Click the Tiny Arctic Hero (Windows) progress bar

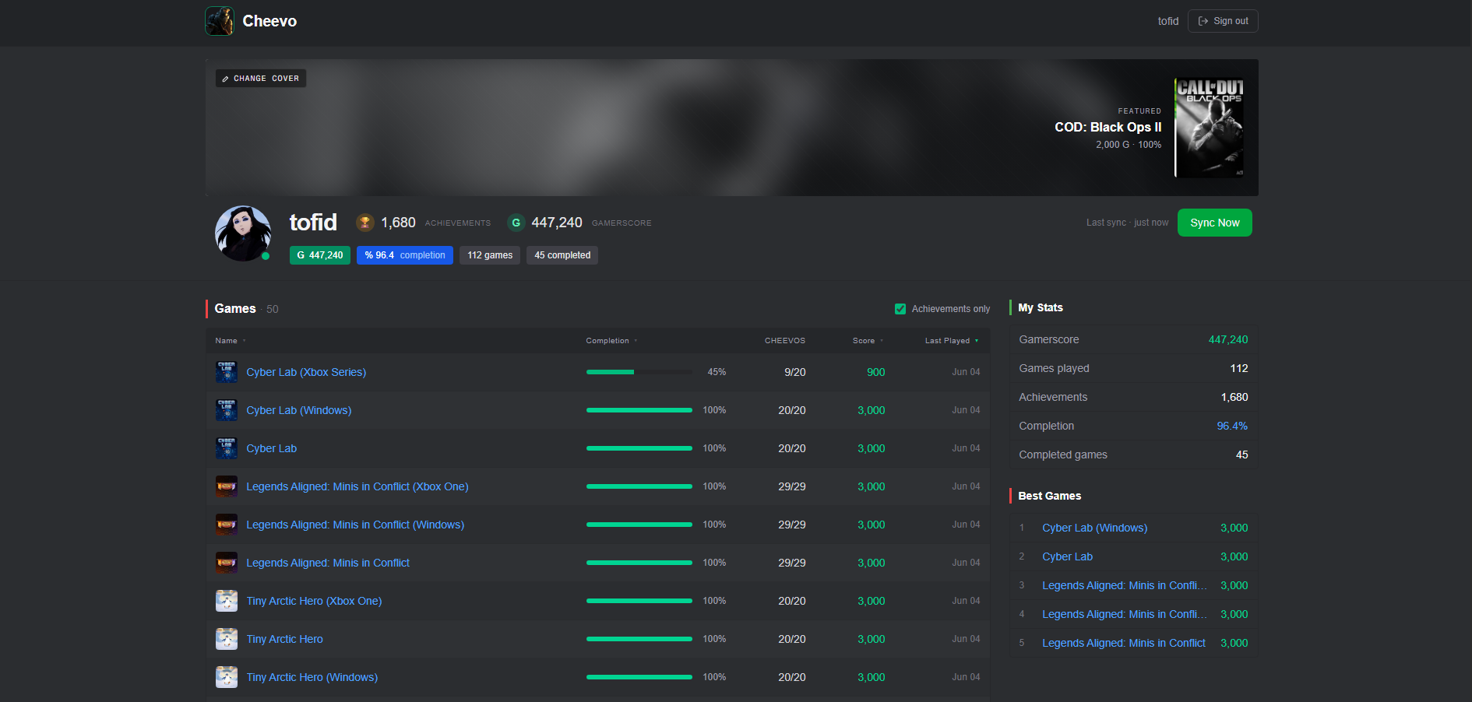click(x=639, y=677)
